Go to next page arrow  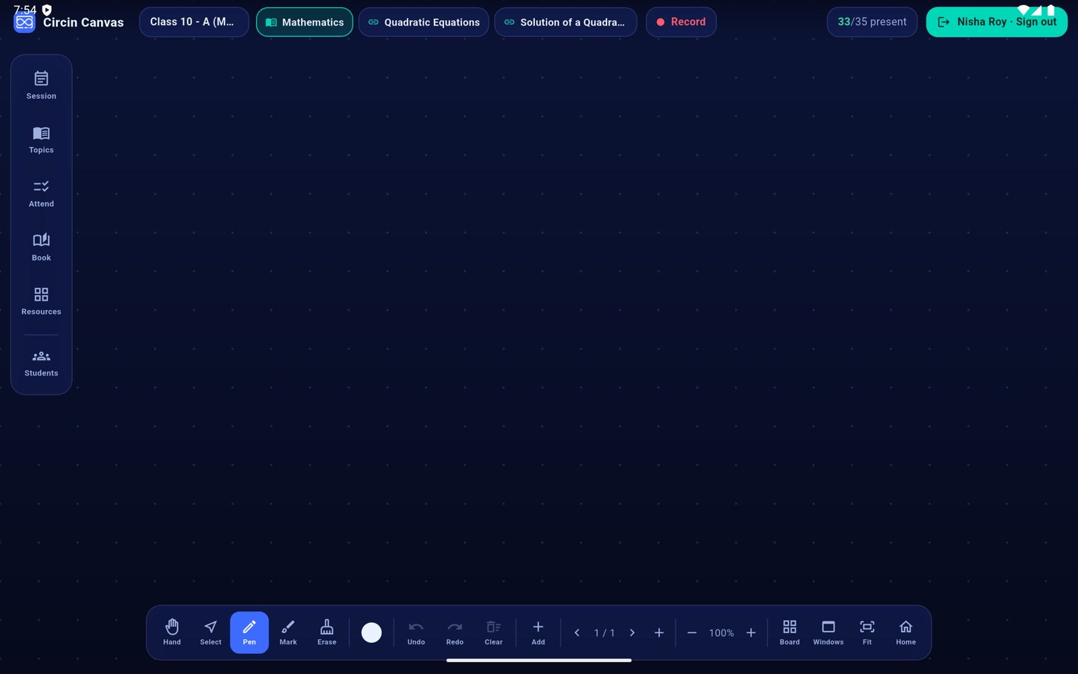click(x=632, y=632)
